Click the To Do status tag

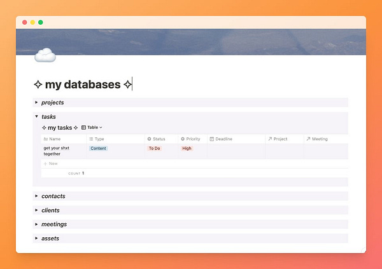tap(155, 148)
